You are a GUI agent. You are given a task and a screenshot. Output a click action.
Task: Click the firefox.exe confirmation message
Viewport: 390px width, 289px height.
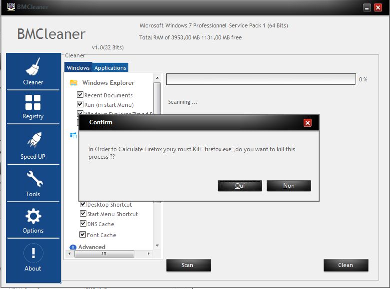pos(192,153)
